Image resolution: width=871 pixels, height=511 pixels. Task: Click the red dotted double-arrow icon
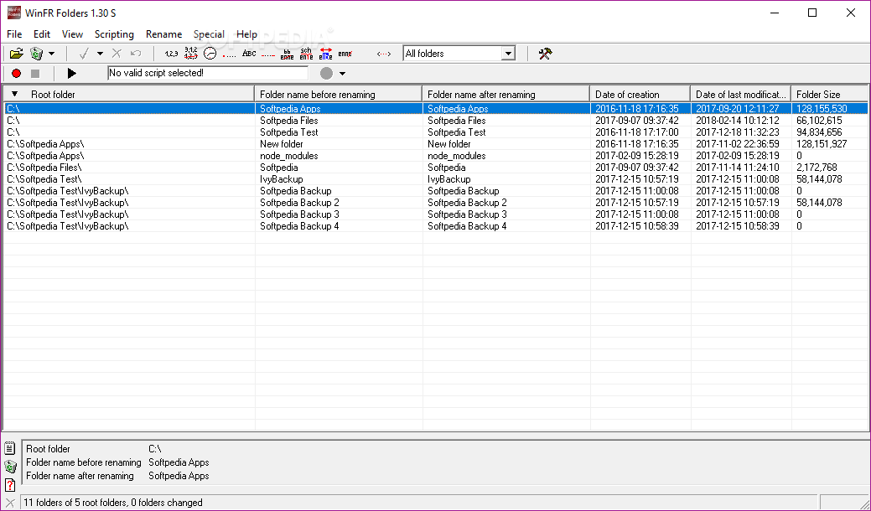(384, 54)
